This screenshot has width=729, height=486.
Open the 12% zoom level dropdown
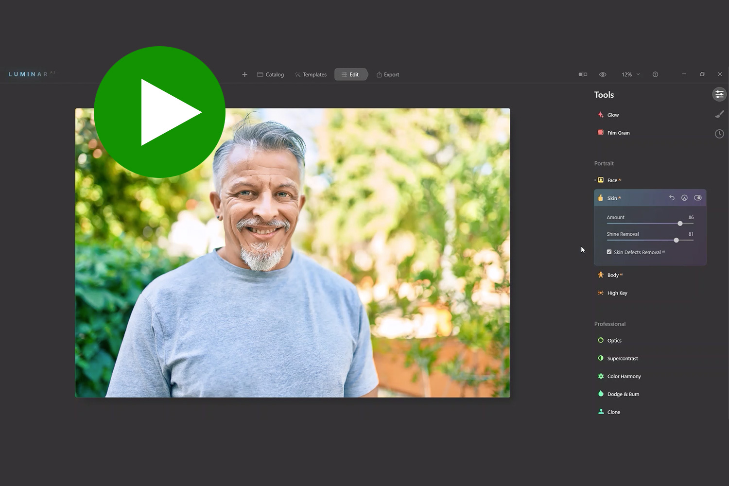coord(630,74)
